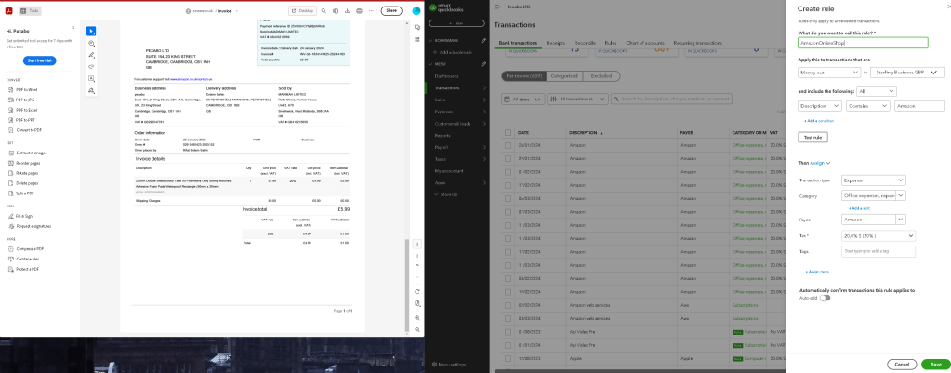
Task: Select the draw freehand tool in Acrobat
Action: point(91,67)
